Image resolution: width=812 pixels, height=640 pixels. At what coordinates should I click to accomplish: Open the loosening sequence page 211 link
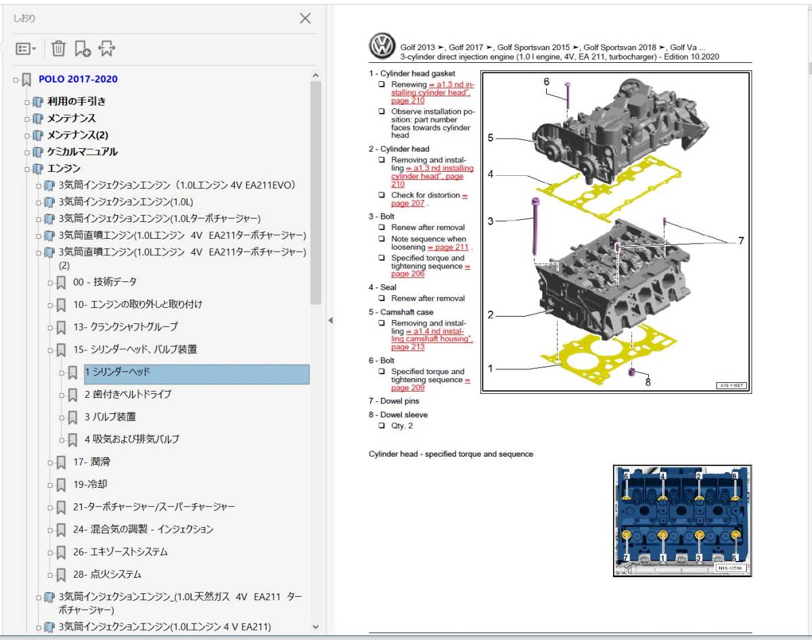coord(447,248)
